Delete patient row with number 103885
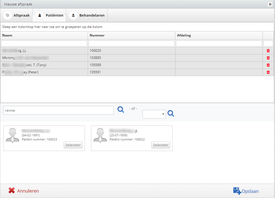Image resolution: width=275 pixels, height=198 pixels. point(268,58)
